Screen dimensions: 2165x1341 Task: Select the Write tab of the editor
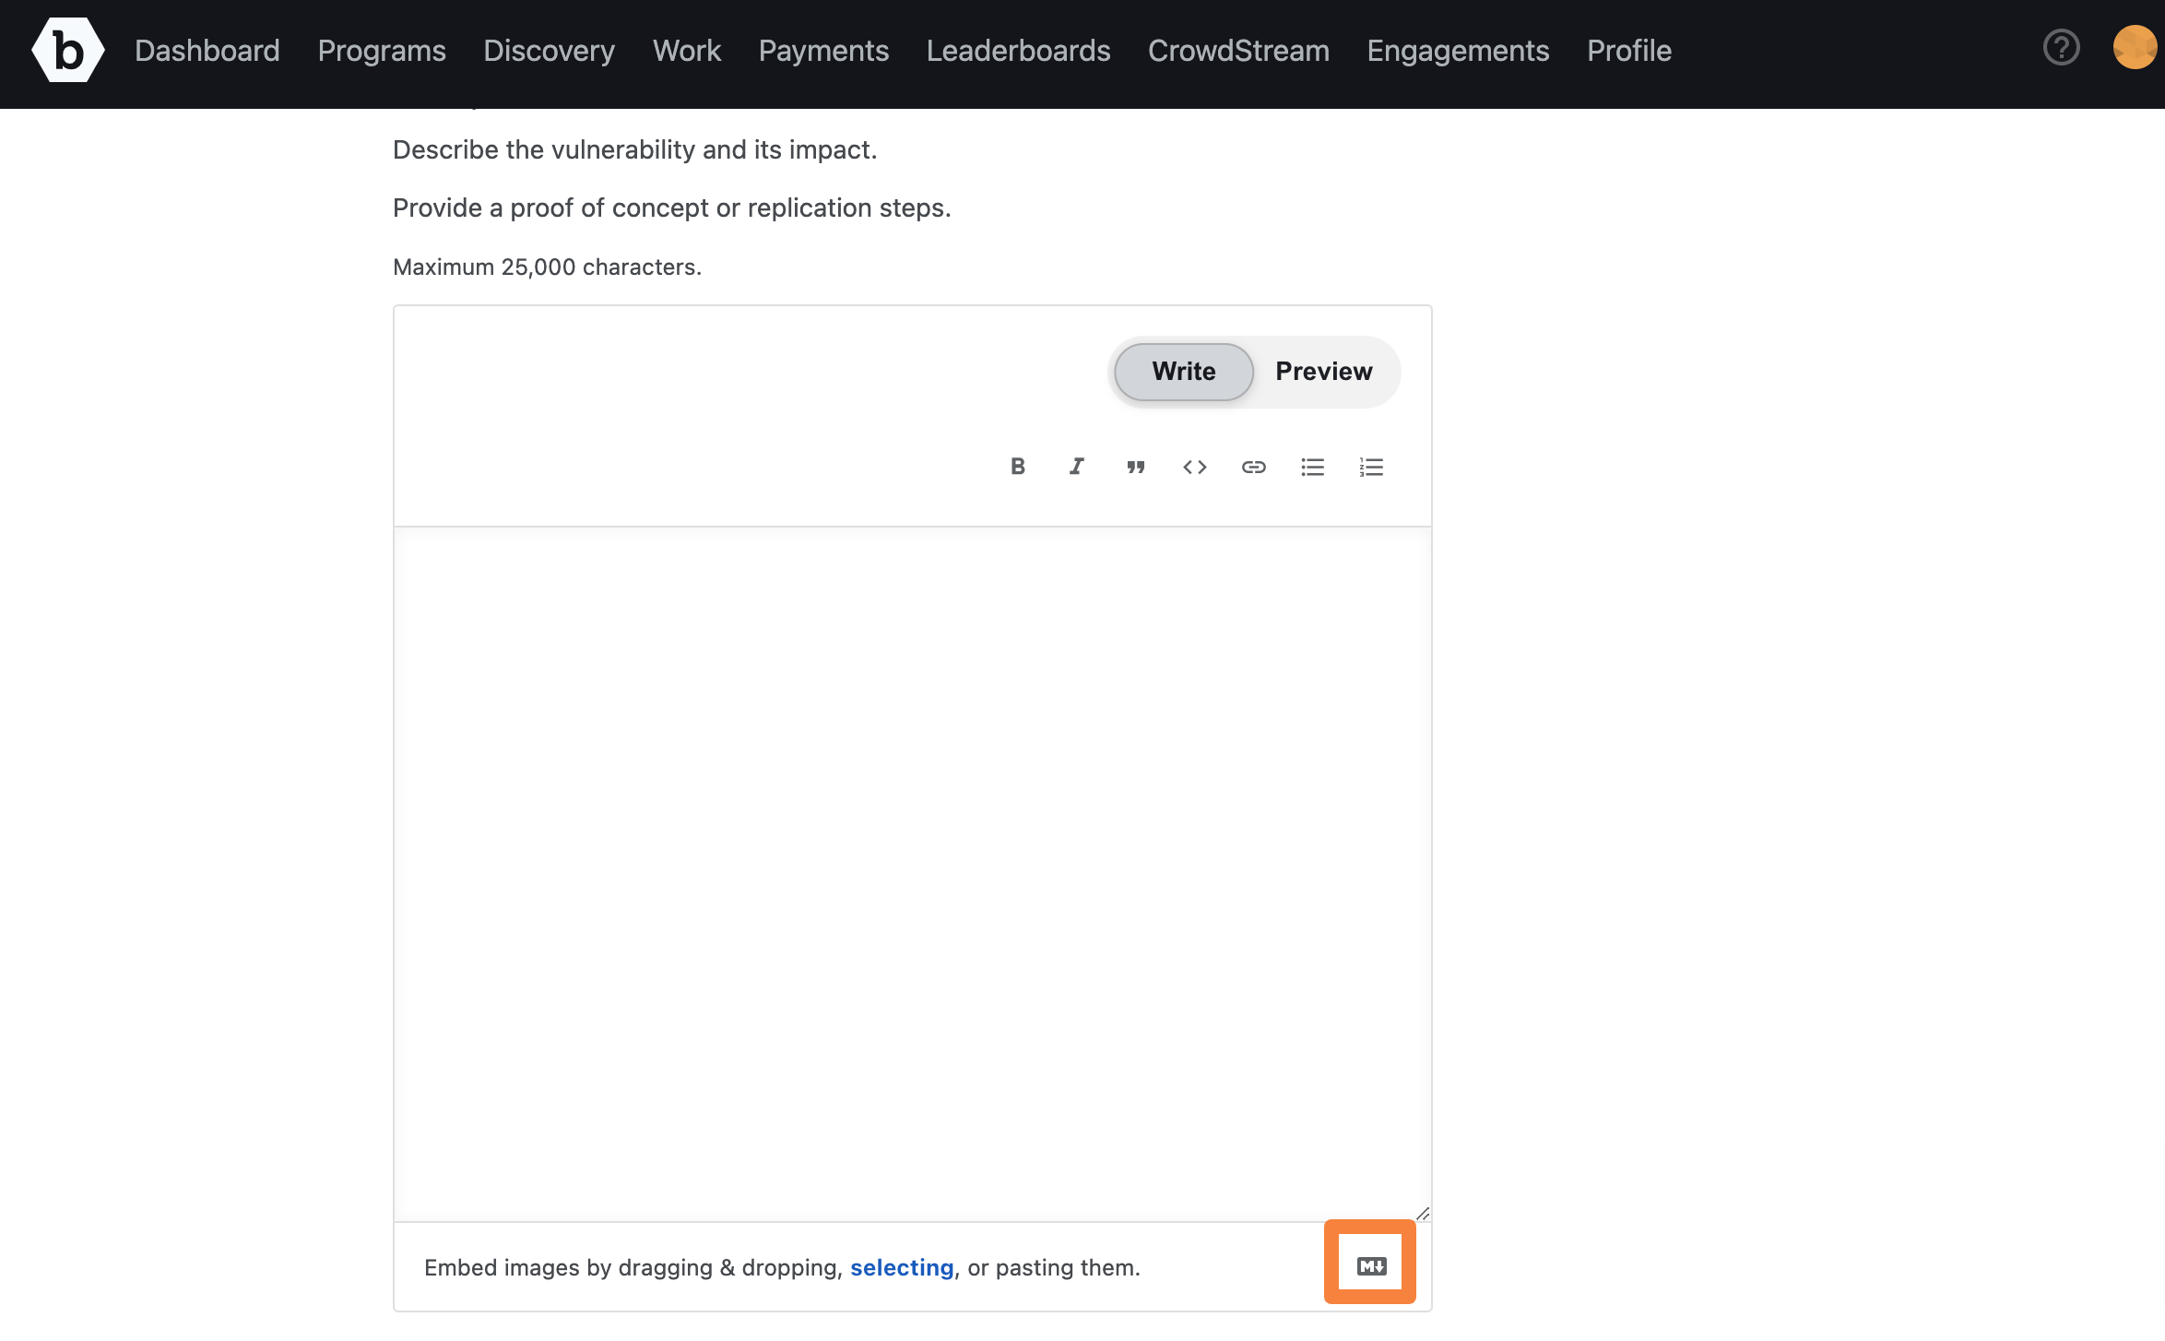pos(1183,371)
